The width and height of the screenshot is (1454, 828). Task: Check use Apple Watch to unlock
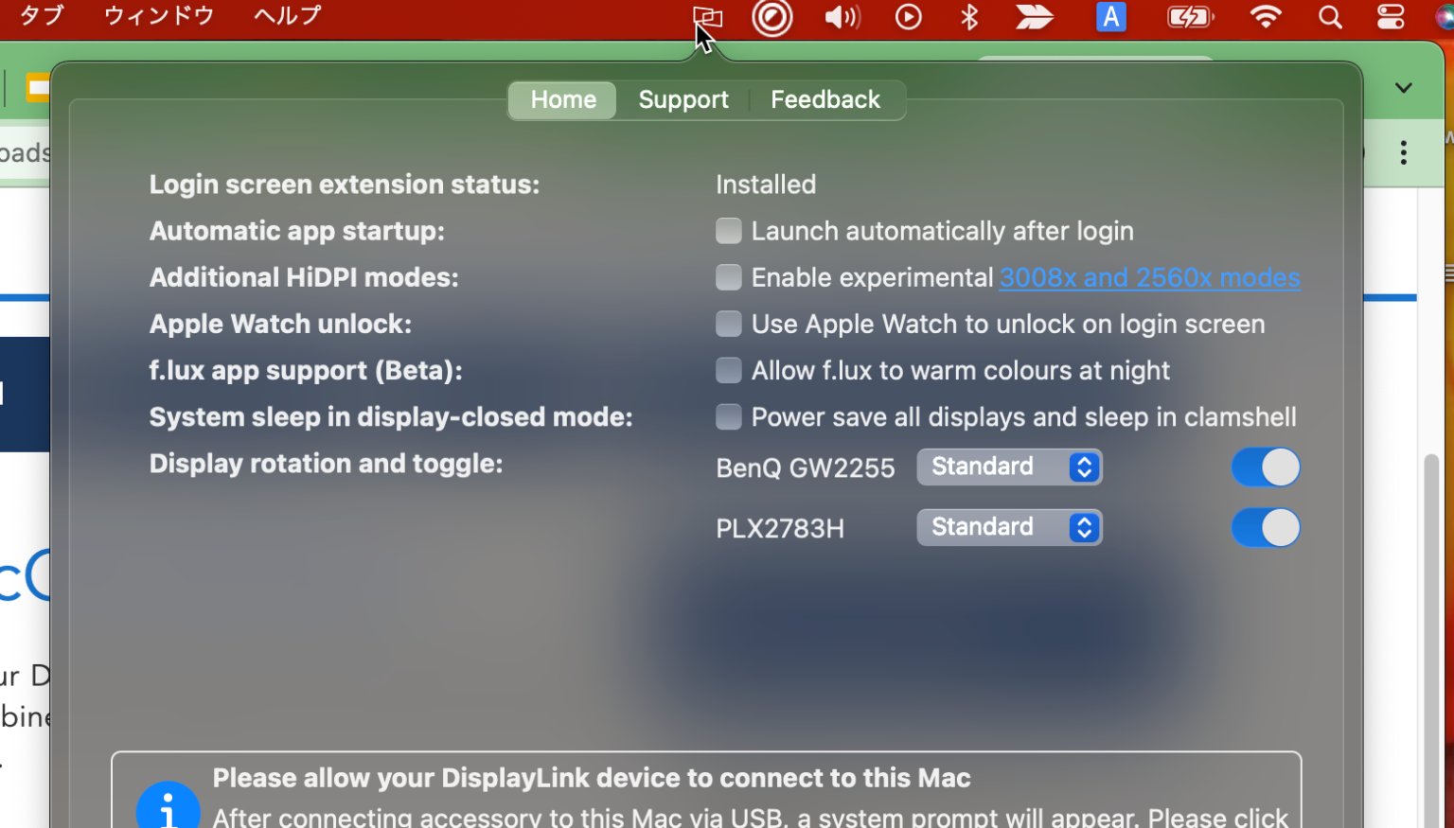tap(729, 324)
